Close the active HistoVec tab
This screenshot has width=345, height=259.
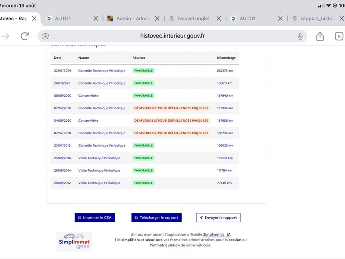[34, 19]
